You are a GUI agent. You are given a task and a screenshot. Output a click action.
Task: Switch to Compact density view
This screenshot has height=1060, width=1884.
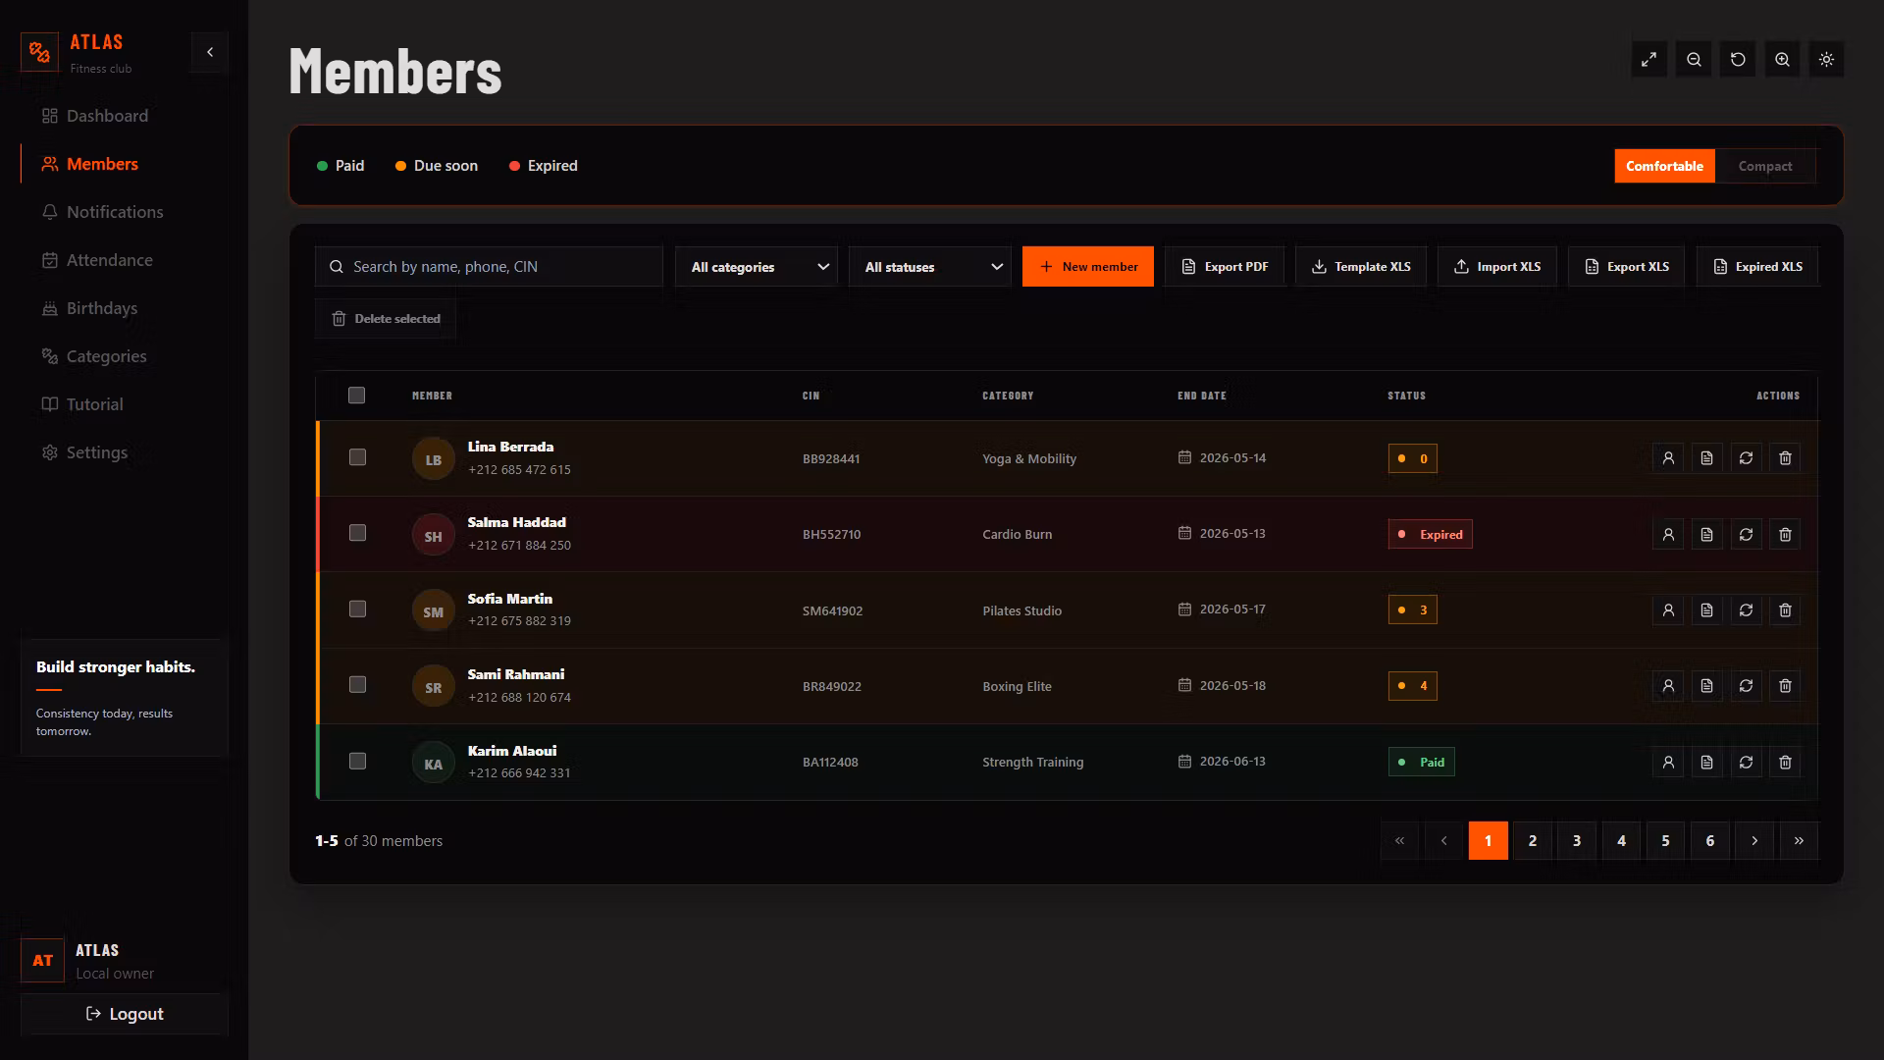[x=1765, y=166]
